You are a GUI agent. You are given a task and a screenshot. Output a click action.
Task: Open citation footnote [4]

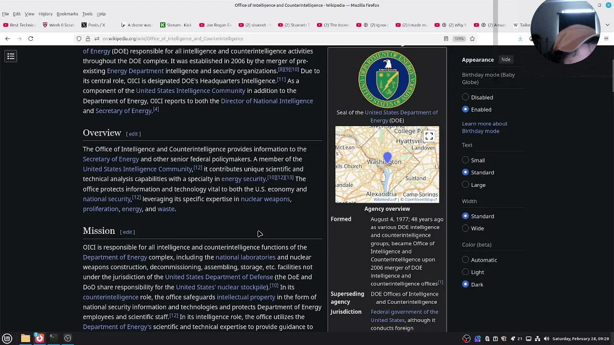[156, 109]
